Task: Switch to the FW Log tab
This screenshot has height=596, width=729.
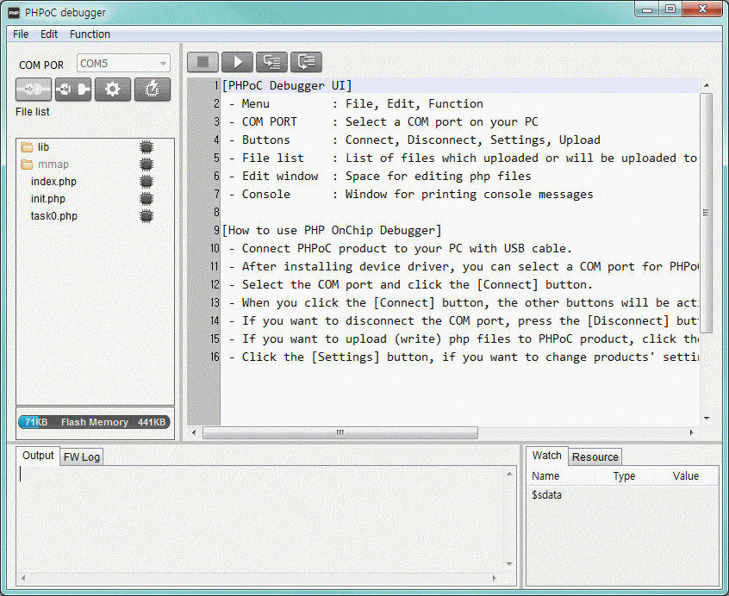Action: [81, 457]
